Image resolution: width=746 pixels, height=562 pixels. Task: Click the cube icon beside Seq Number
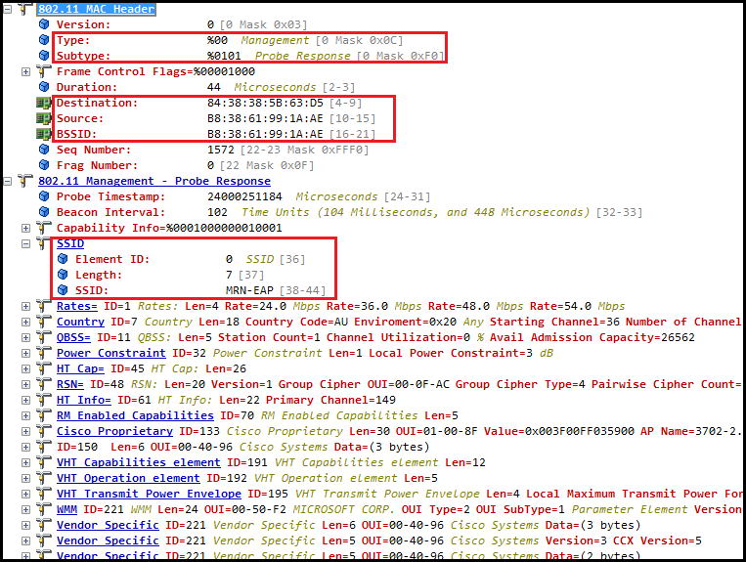pyautogui.click(x=44, y=150)
